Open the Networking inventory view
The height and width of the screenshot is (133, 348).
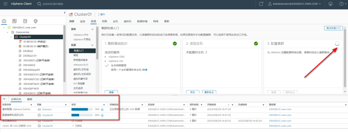pos(35,21)
